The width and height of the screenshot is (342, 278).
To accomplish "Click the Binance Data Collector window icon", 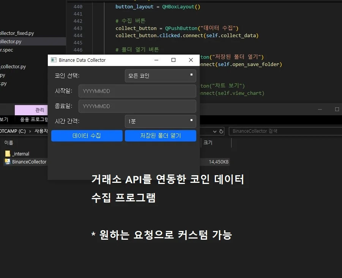I will (54, 60).
